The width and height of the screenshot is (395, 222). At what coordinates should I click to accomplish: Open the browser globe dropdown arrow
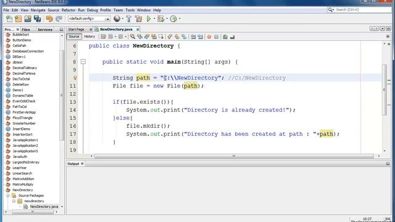point(123,18)
